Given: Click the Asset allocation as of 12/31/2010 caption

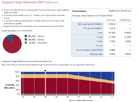Looking at the screenshot, I should click(17, 31).
